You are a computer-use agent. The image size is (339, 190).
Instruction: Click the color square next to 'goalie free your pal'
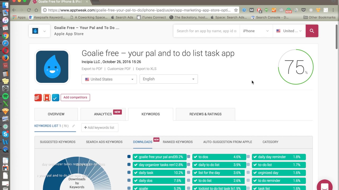click(129, 156)
